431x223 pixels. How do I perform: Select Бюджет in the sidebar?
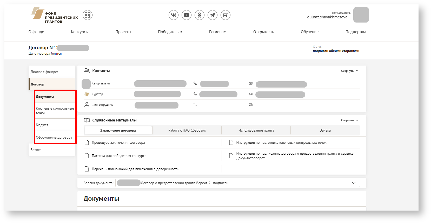[x=42, y=125]
